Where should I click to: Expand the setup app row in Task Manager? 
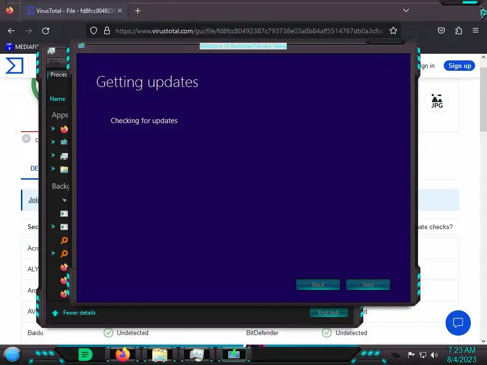pyautogui.click(x=53, y=142)
